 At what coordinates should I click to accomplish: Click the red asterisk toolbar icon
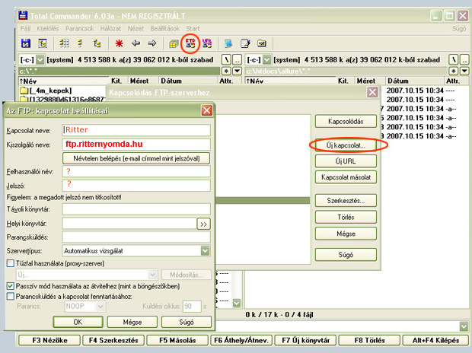tap(119, 43)
